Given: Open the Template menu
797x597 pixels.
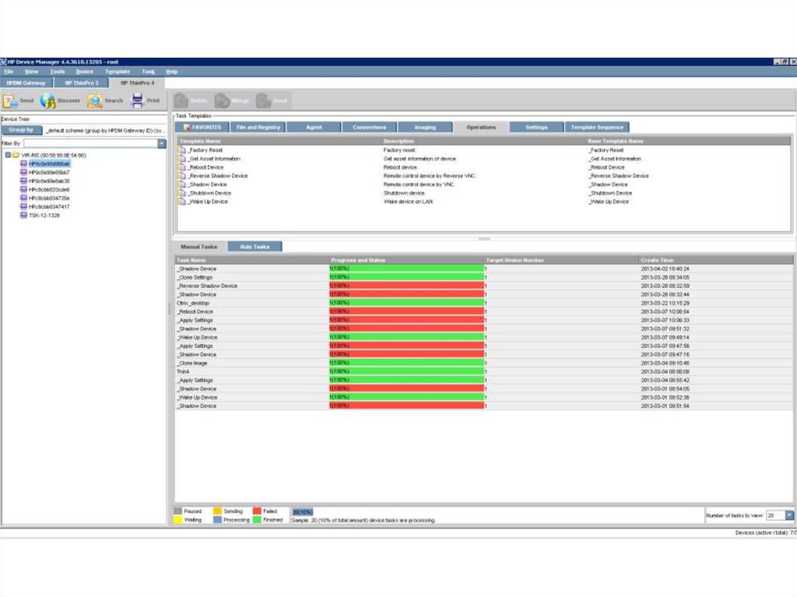Looking at the screenshot, I should coord(118,72).
